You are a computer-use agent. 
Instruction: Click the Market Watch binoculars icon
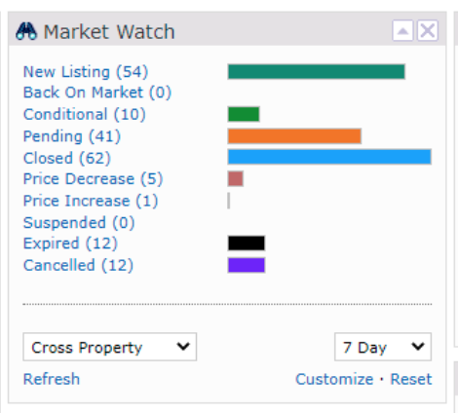26,31
